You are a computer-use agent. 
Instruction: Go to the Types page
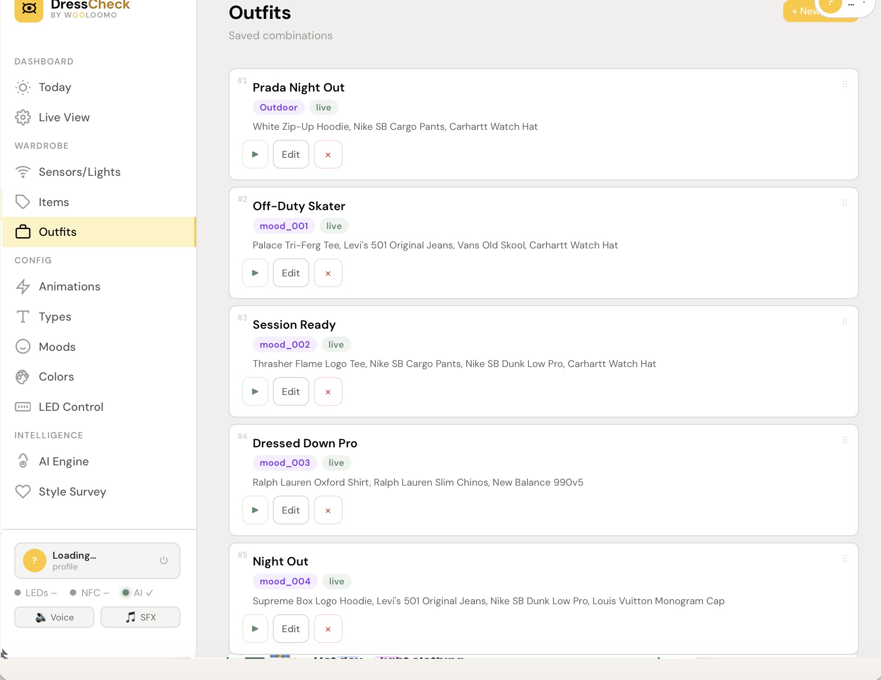point(99,317)
